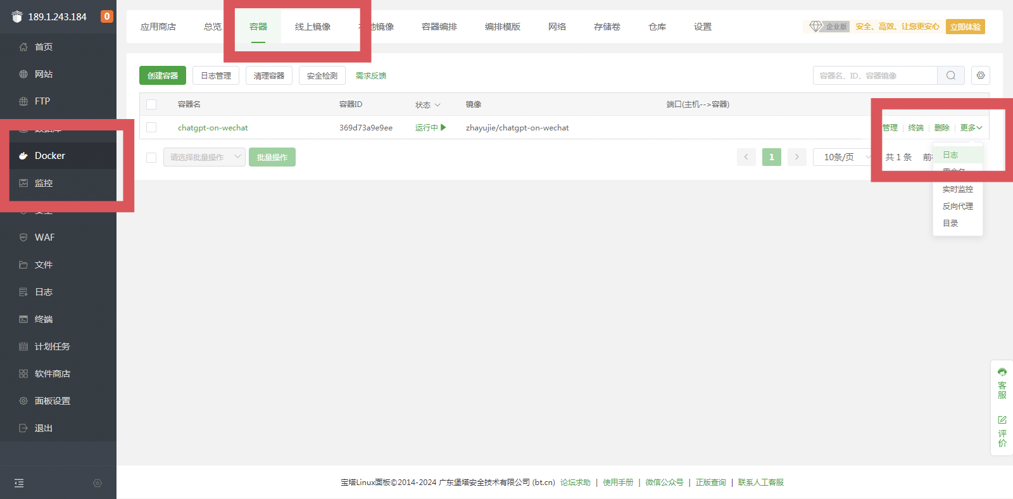Switch to the 总览 tab
The width and height of the screenshot is (1013, 499).
(213, 27)
